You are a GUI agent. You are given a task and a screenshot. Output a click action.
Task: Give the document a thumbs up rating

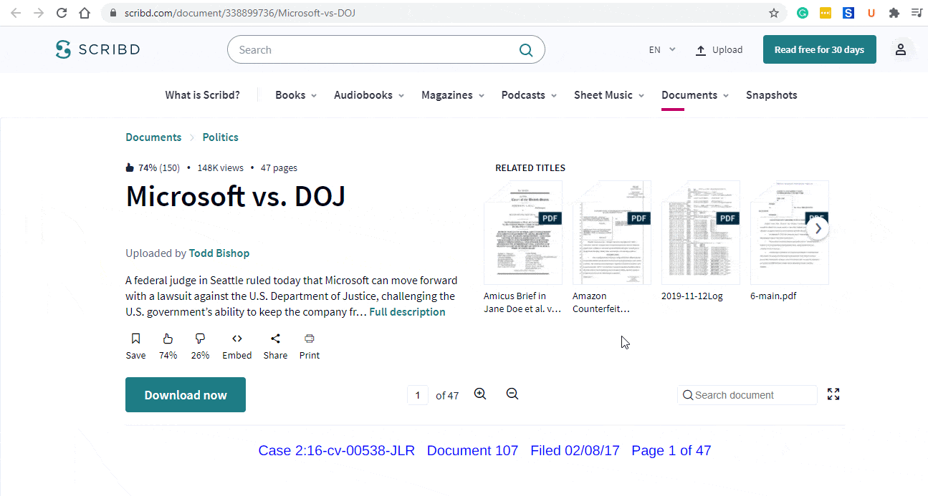click(x=168, y=338)
